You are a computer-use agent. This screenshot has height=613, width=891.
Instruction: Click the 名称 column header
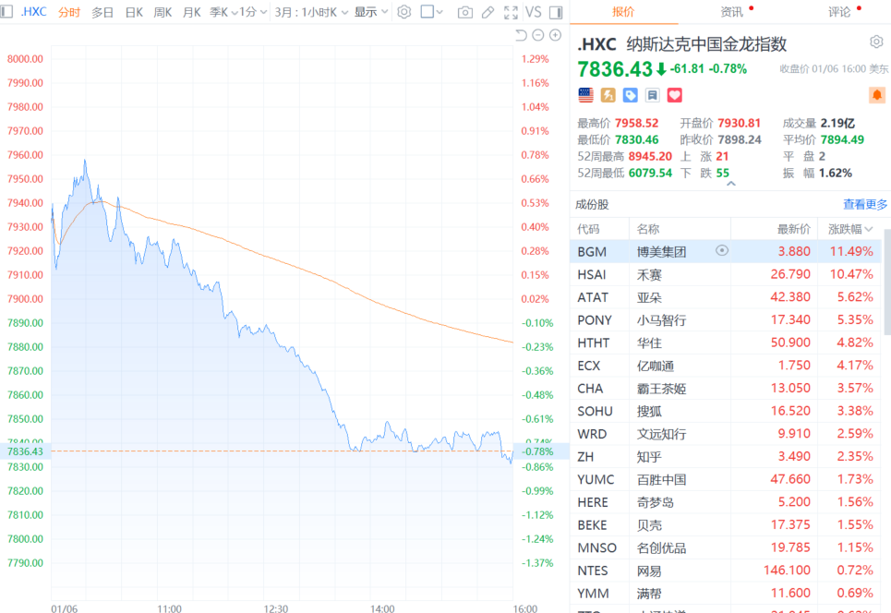[x=648, y=229]
